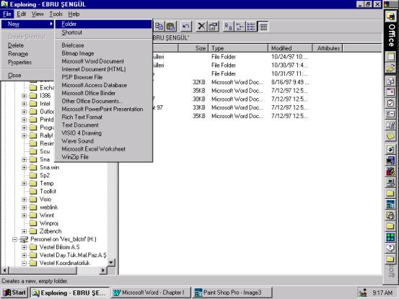399x299 pixels.
Task: Choose Rename in the File menu
Action: click(27, 54)
